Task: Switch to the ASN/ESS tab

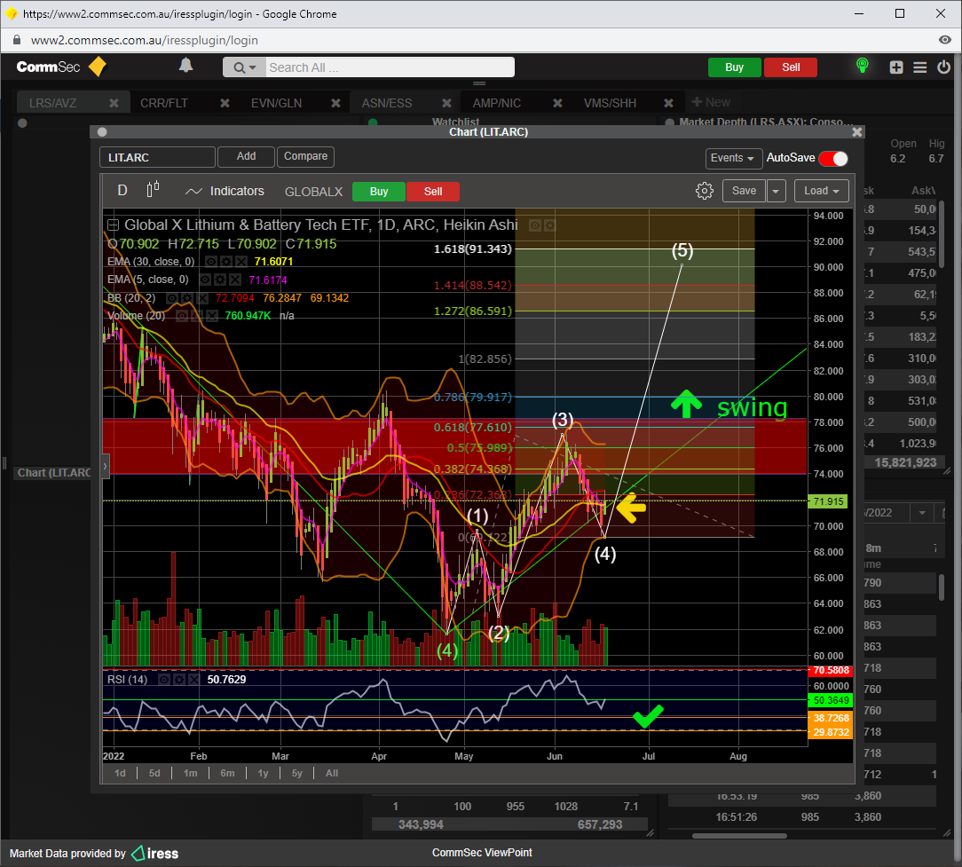Action: tap(387, 103)
